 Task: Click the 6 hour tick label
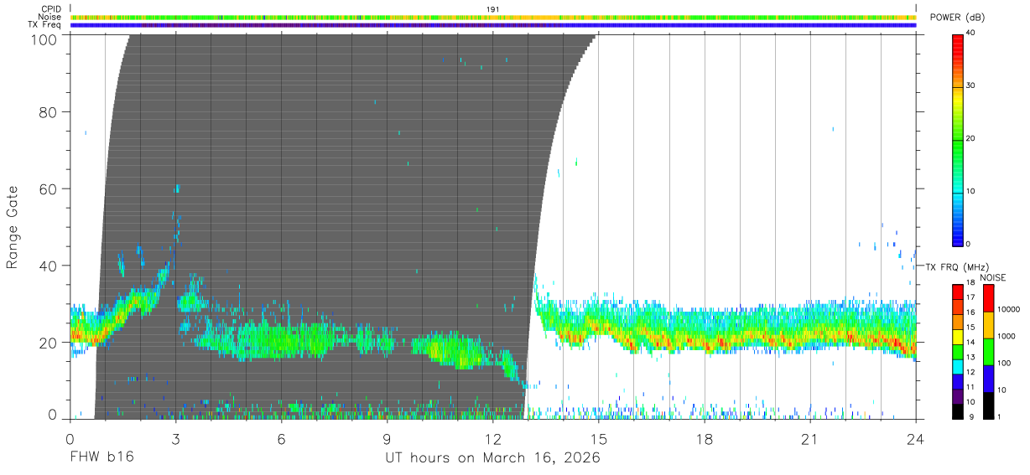(281, 438)
